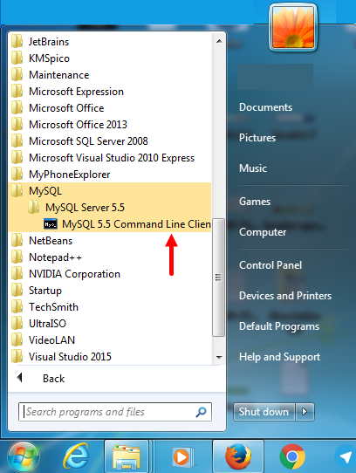The image size is (356, 473).
Task: Expand the Visual Studio 2015 folder
Action: point(110,357)
